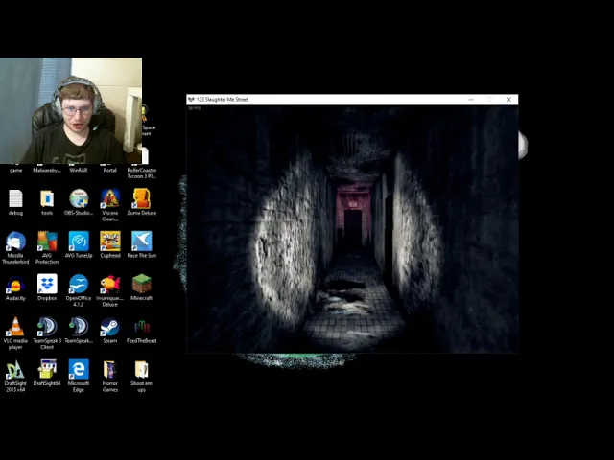Viewport: 614px width, 460px height.
Task: Select the 'Portal' desktop label
Action: (110, 171)
